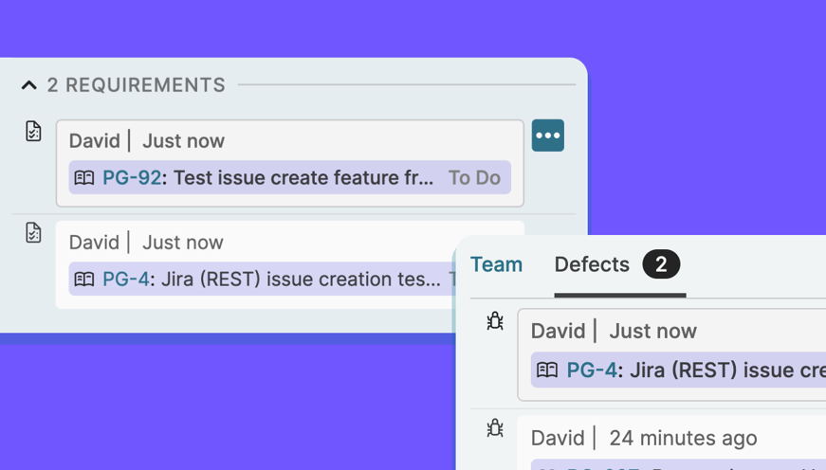This screenshot has width=826, height=470.
Task: Click the 2 REQUIREMENTS header label
Action: [x=136, y=85]
